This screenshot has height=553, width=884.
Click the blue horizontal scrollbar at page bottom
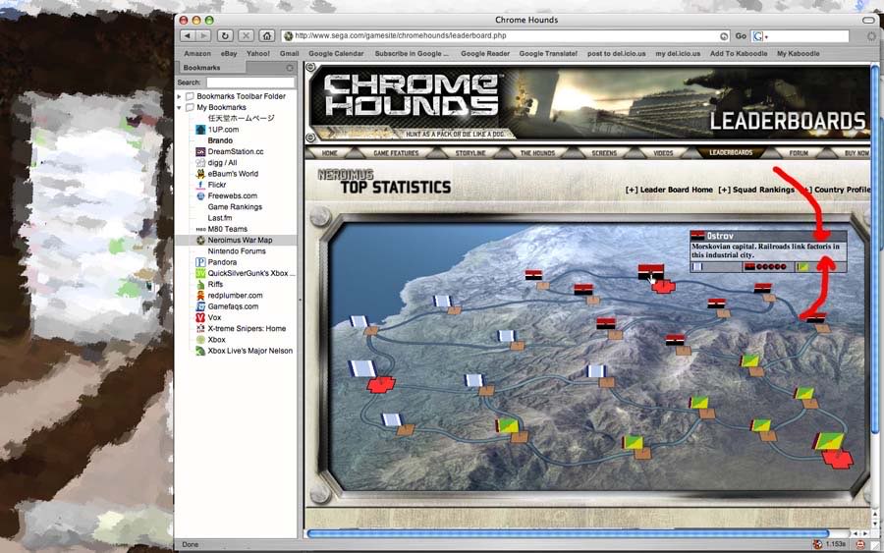point(568,533)
